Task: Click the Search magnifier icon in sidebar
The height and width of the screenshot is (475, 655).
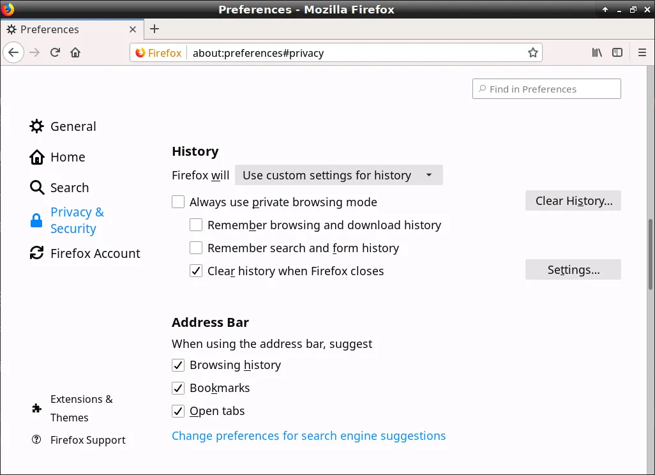Action: click(x=37, y=188)
